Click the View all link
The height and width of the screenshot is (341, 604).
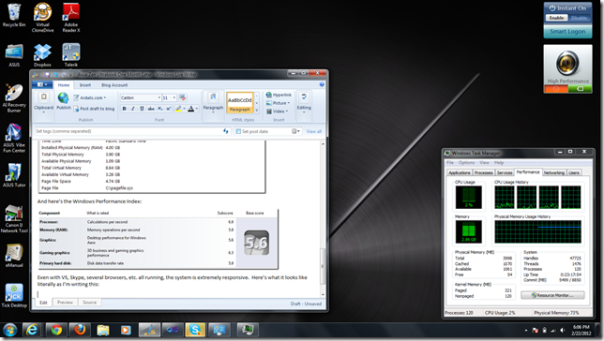coord(314,132)
